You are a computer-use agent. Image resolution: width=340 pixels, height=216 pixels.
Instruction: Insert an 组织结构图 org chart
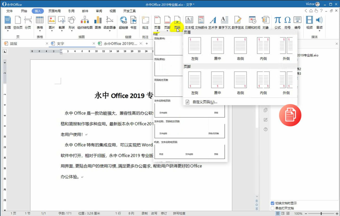[x=85, y=20]
